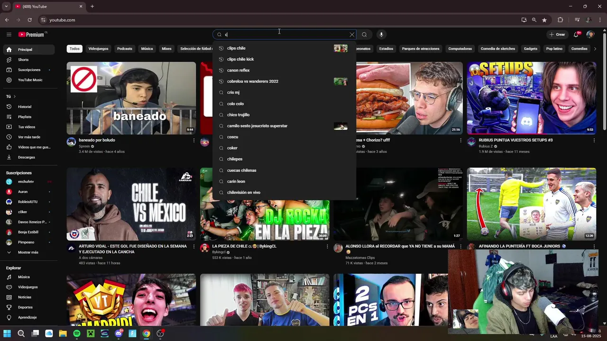Image resolution: width=607 pixels, height=341 pixels.
Task: Open Suscripciones in sidebar
Action: pyautogui.click(x=28, y=70)
